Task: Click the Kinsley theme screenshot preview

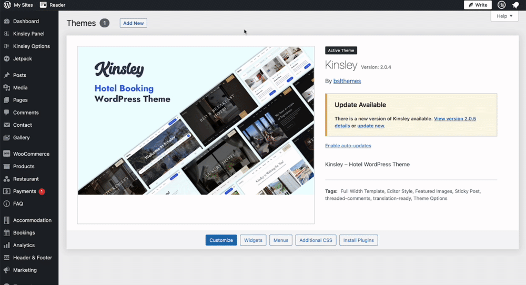Action: (196, 135)
